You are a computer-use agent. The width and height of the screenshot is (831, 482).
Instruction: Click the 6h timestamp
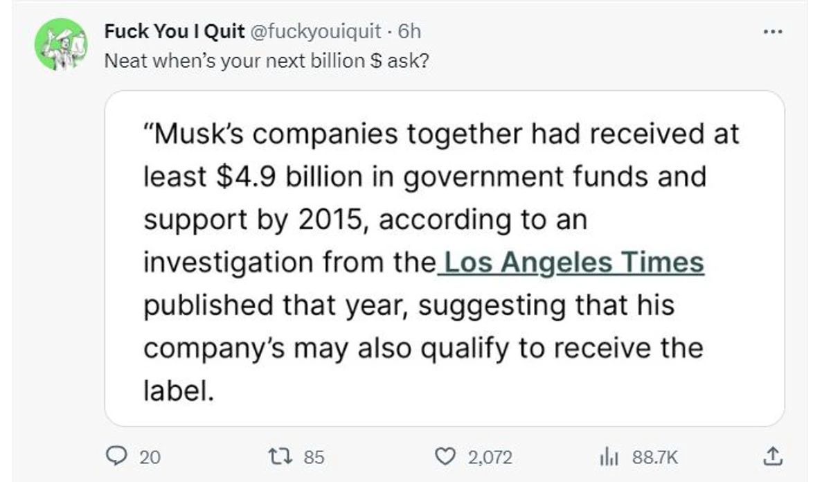[x=410, y=31]
